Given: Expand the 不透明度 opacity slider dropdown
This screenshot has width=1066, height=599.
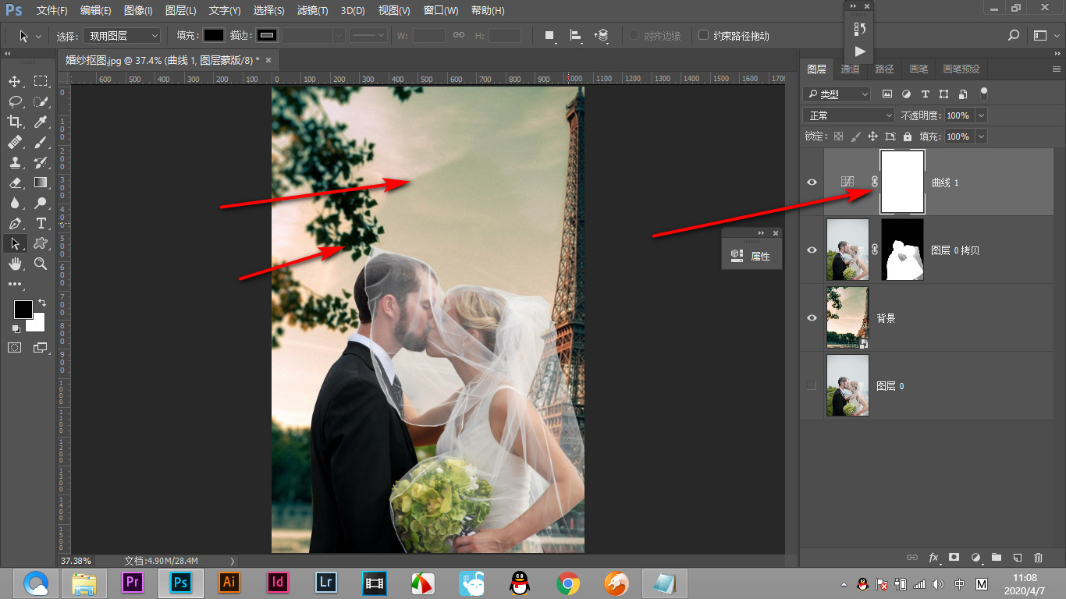Looking at the screenshot, I should 981,115.
